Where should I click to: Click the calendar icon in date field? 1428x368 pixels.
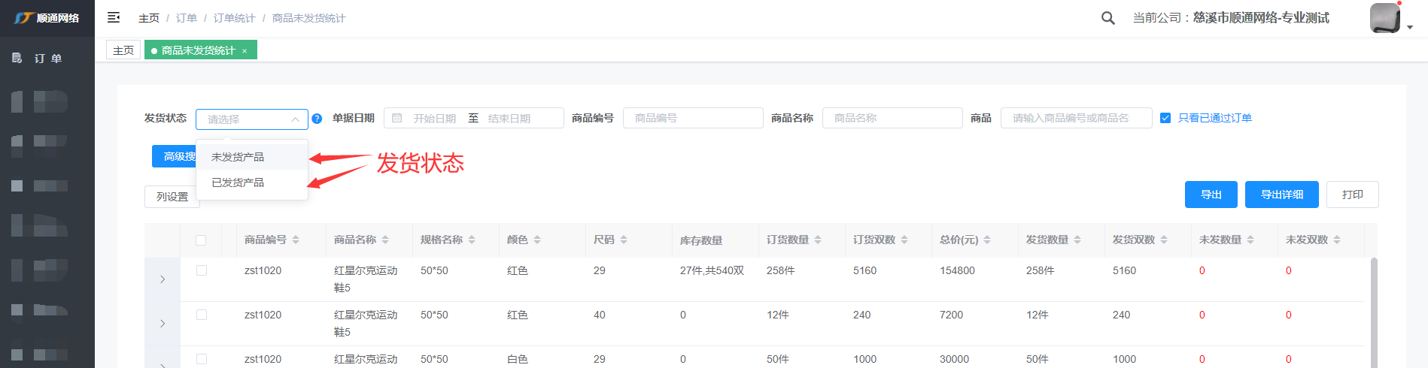pos(397,119)
